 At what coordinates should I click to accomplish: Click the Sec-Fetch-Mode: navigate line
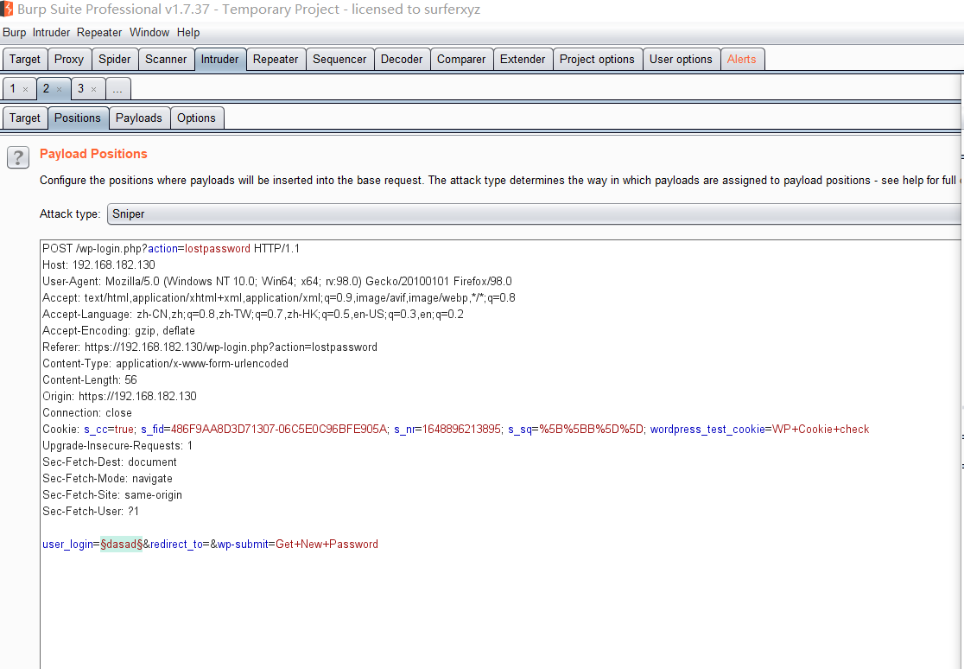coord(108,478)
